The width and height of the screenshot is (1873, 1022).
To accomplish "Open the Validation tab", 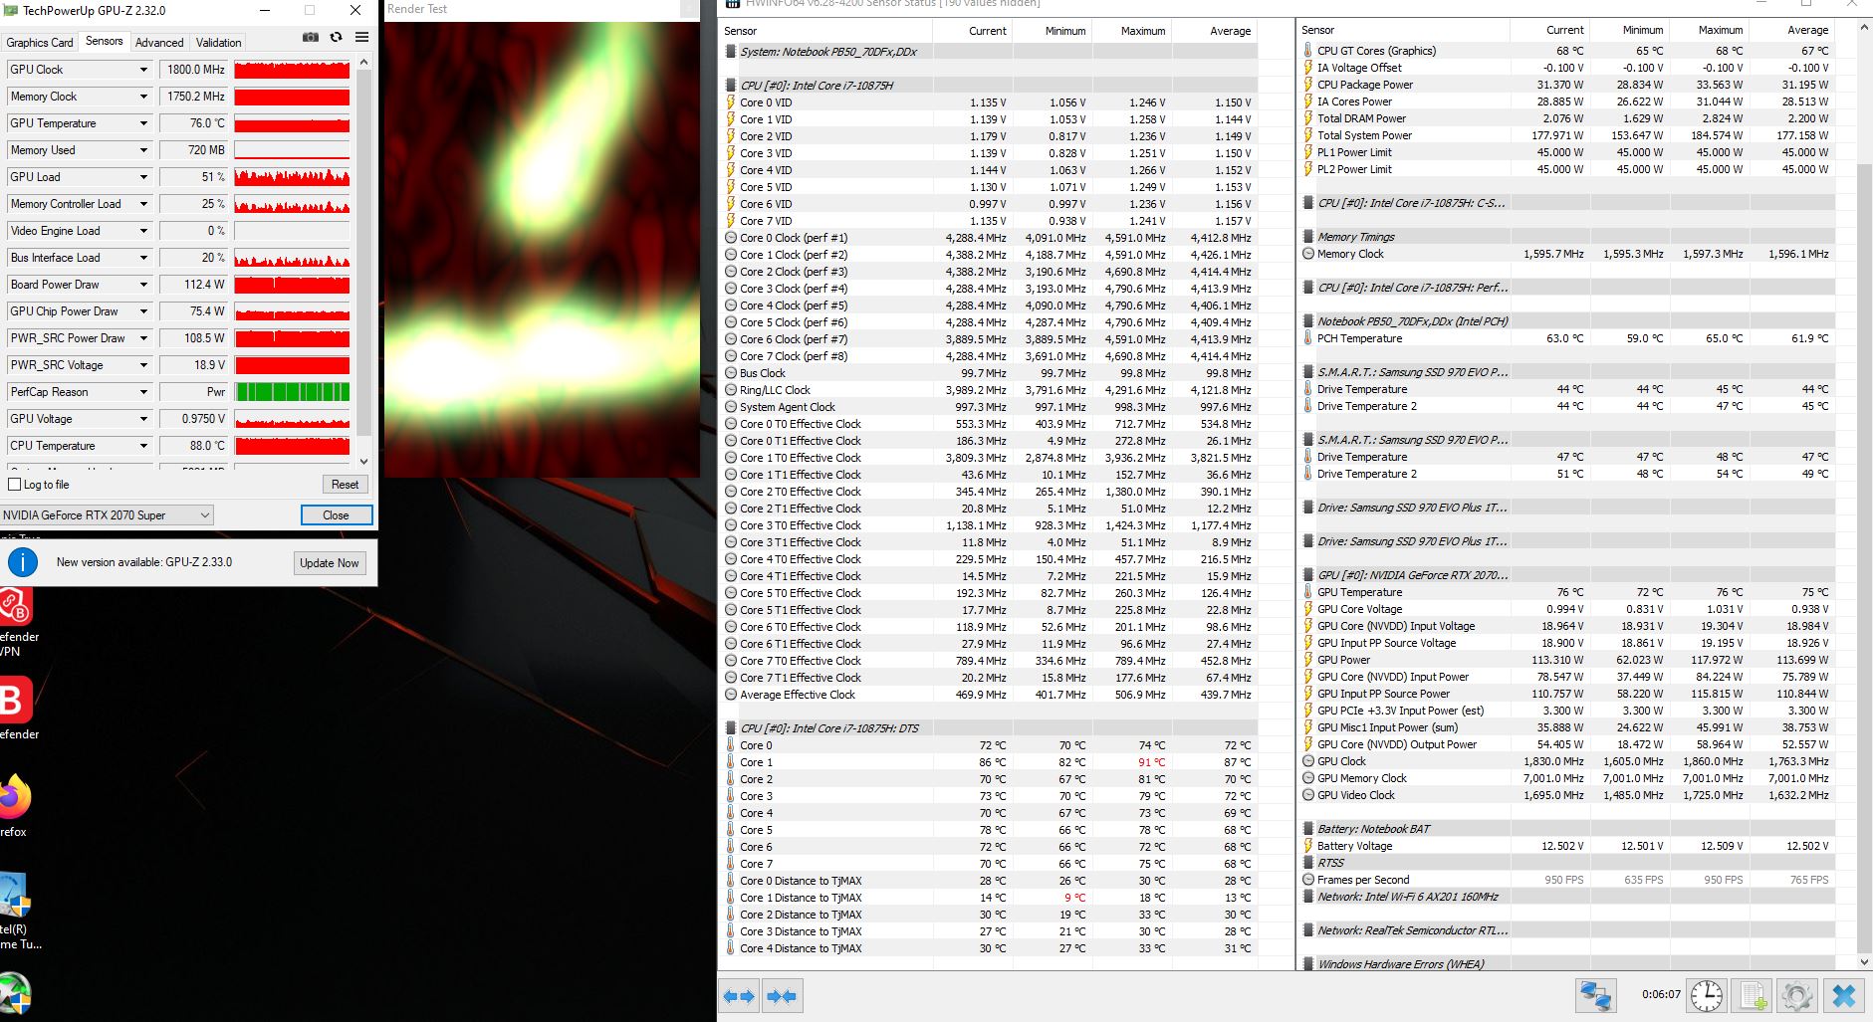I will [218, 43].
